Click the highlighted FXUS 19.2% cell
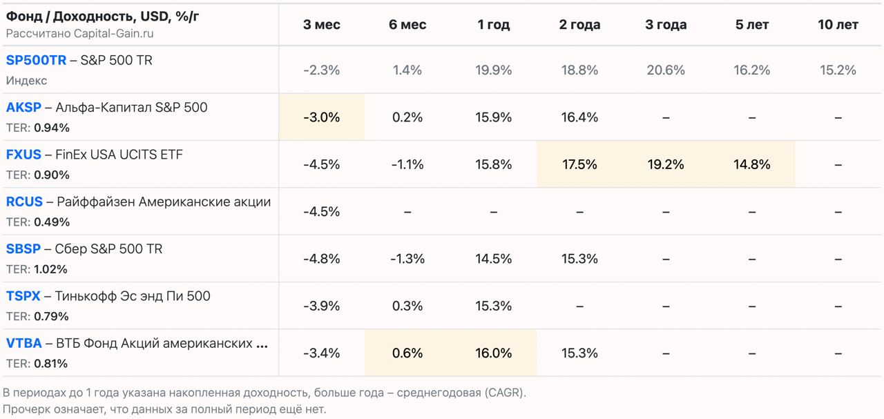The width and height of the screenshot is (884, 419). point(666,164)
